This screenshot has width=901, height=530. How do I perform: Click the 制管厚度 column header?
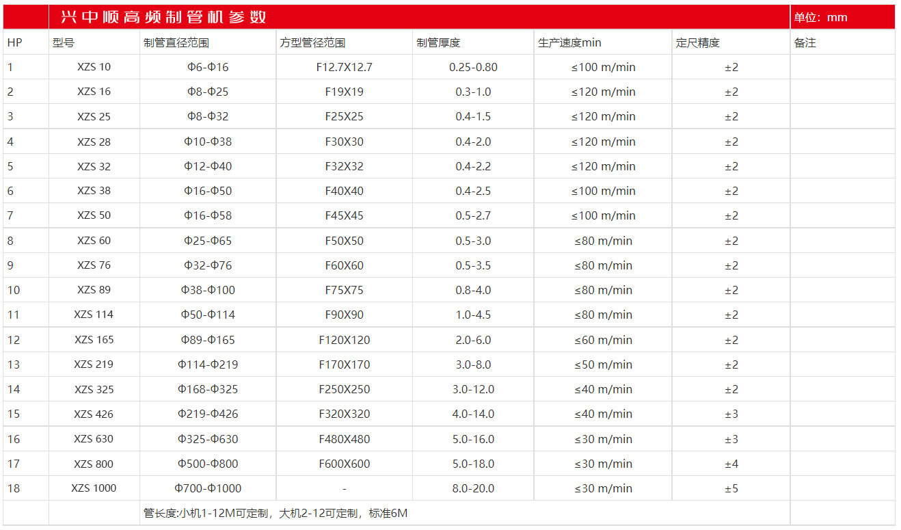pyautogui.click(x=438, y=42)
